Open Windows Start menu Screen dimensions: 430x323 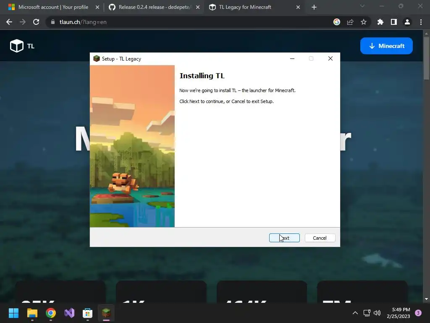13,313
